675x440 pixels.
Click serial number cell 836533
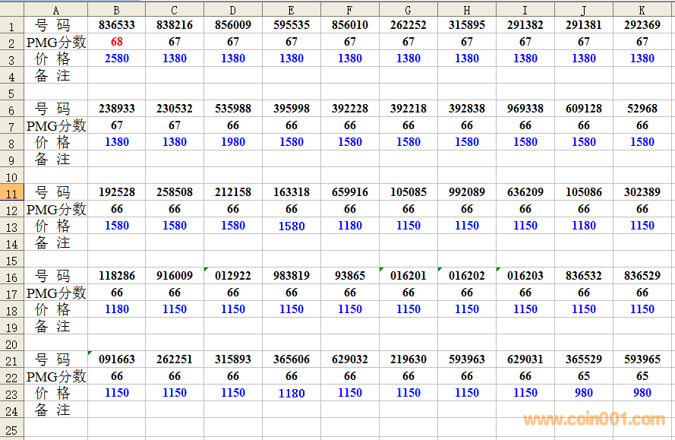(116, 25)
